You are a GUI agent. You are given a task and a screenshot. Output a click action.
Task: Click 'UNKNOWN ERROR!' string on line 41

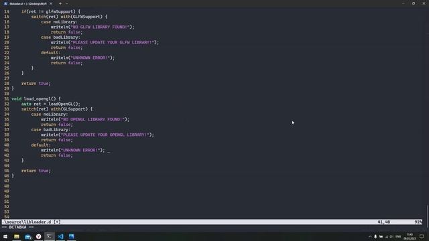point(80,150)
